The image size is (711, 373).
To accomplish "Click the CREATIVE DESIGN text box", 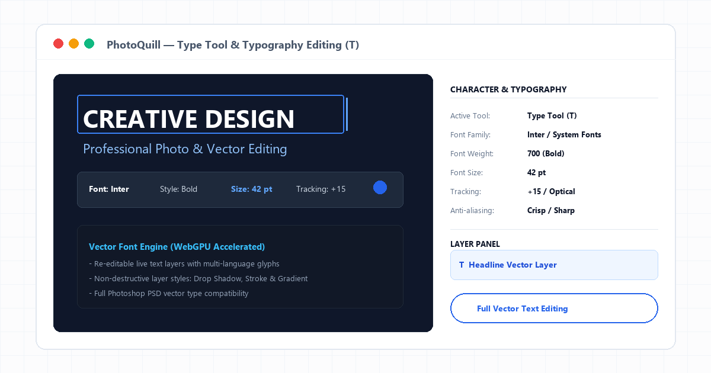I will click(210, 114).
